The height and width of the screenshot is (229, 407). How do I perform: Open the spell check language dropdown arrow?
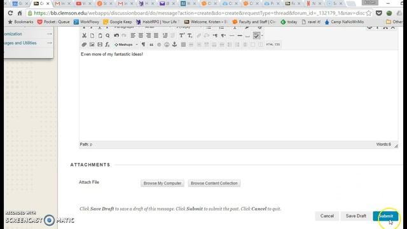click(x=262, y=36)
